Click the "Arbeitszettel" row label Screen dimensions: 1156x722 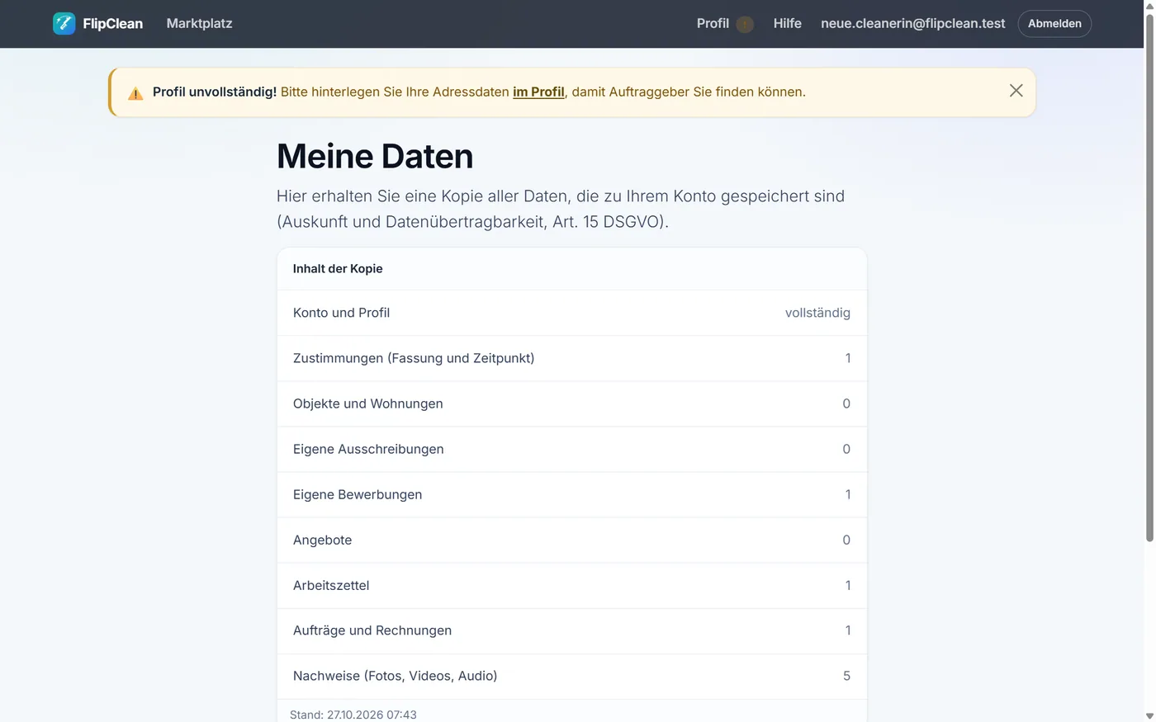point(331,585)
